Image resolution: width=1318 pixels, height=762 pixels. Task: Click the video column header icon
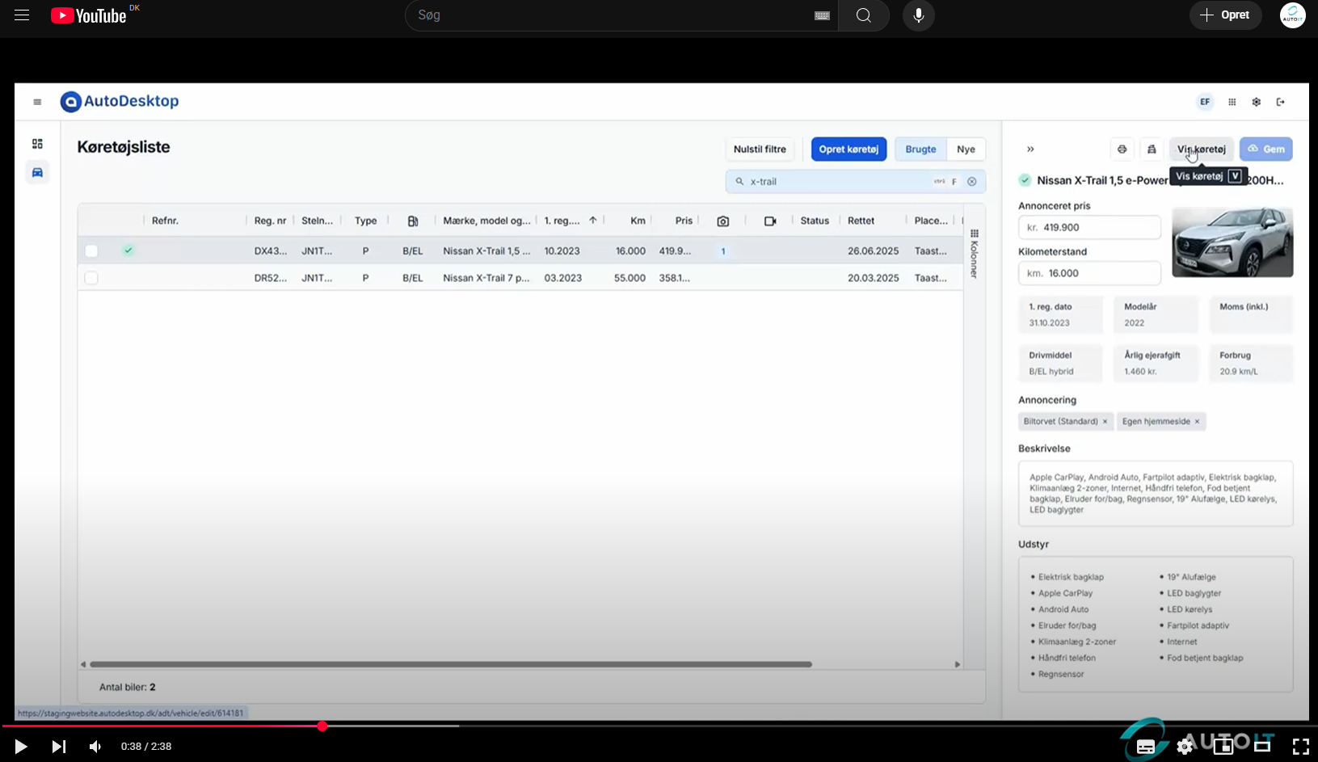[770, 221]
